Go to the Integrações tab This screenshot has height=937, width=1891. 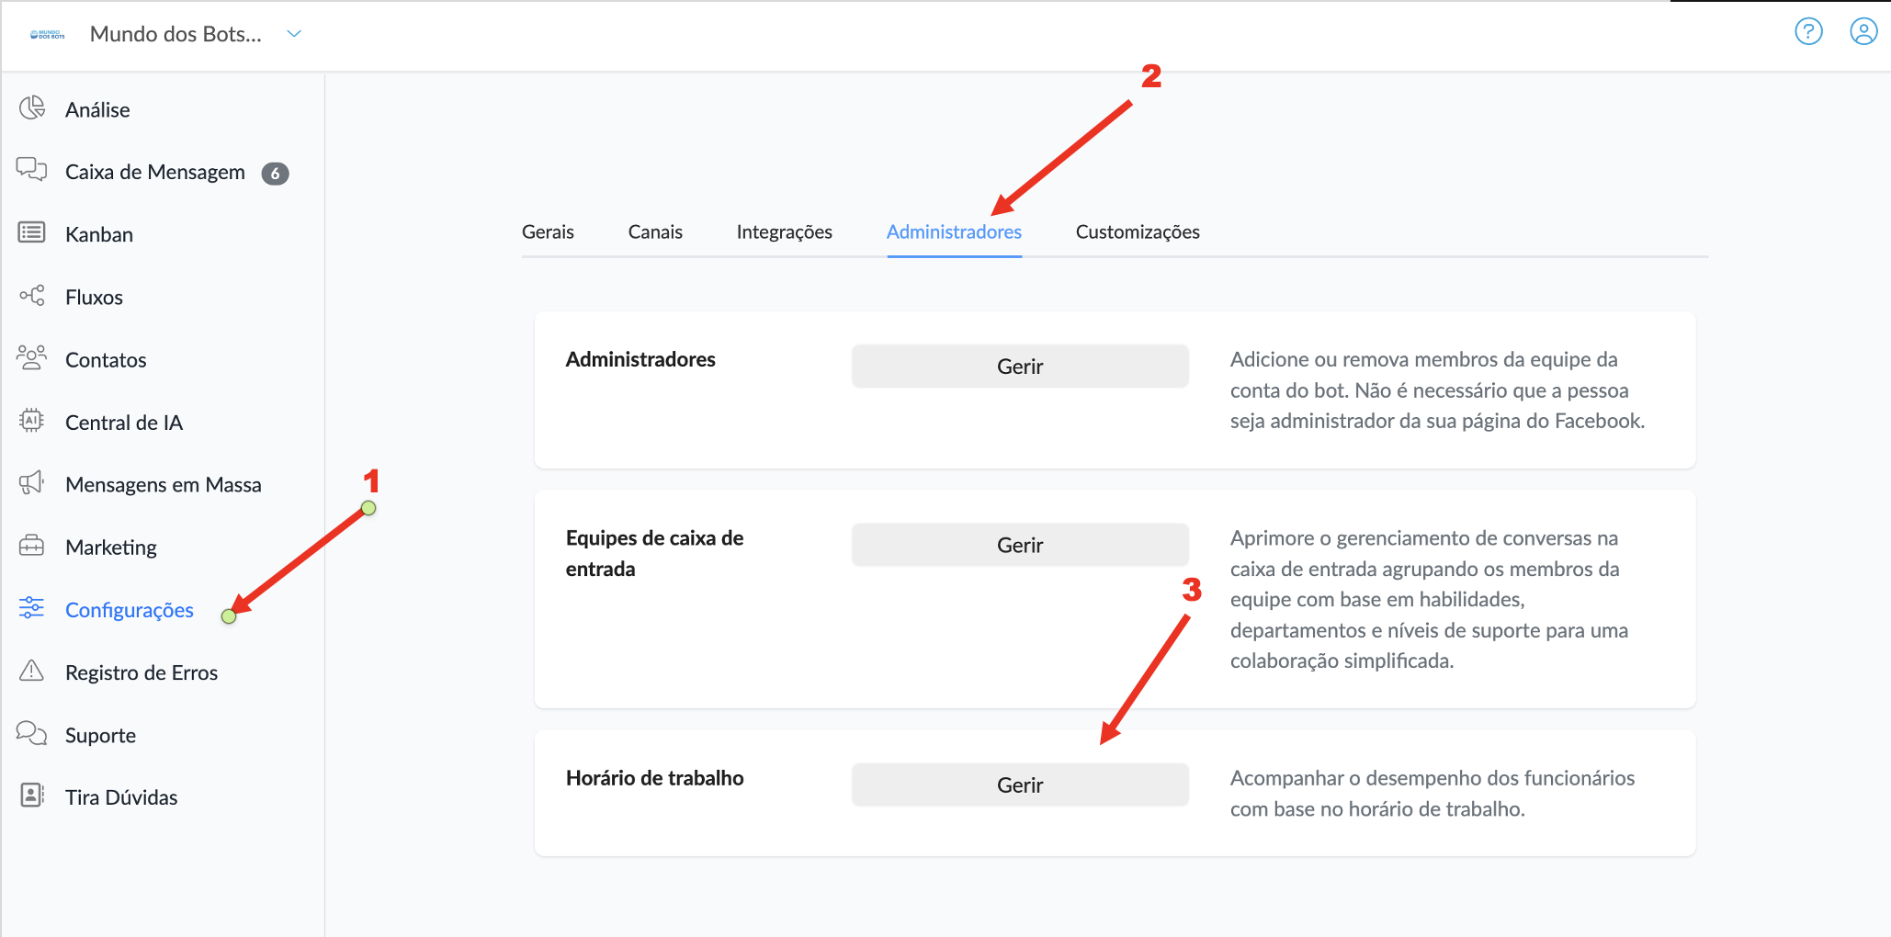[784, 232]
